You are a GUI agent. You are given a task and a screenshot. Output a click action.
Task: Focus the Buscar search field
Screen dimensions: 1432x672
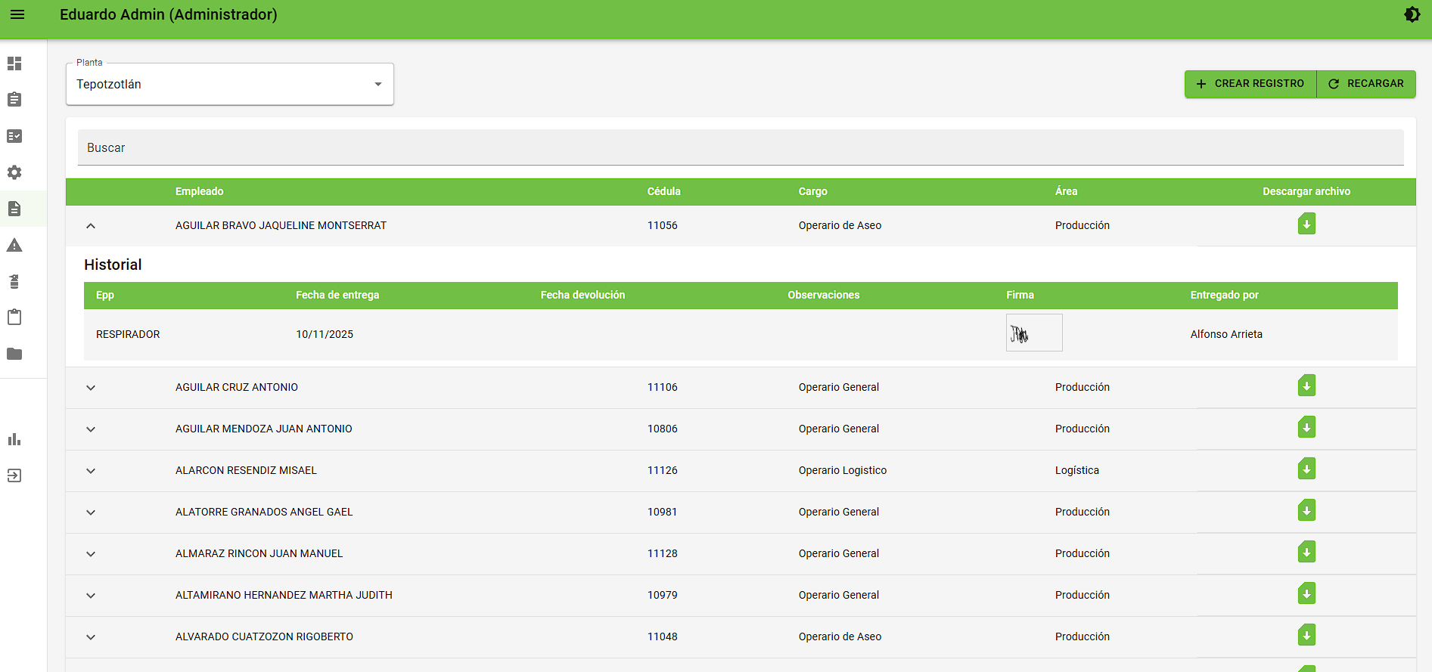click(x=741, y=147)
